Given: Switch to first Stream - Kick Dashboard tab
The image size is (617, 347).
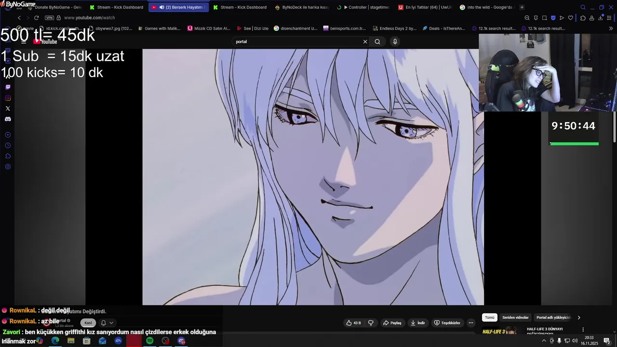Looking at the screenshot, I should pyautogui.click(x=117, y=7).
